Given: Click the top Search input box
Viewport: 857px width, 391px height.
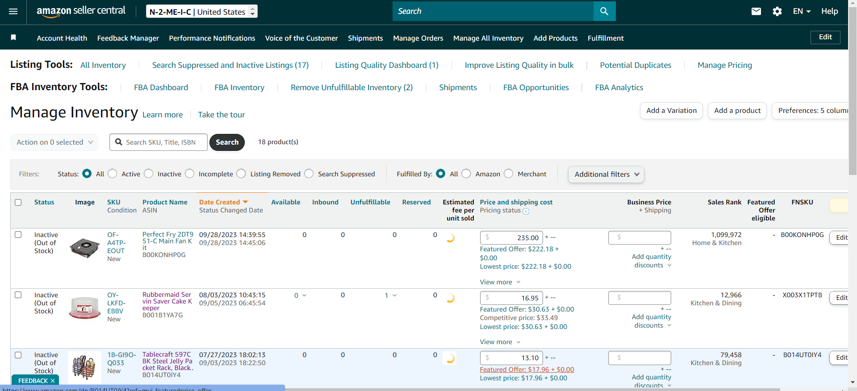Looking at the screenshot, I should 493,11.
